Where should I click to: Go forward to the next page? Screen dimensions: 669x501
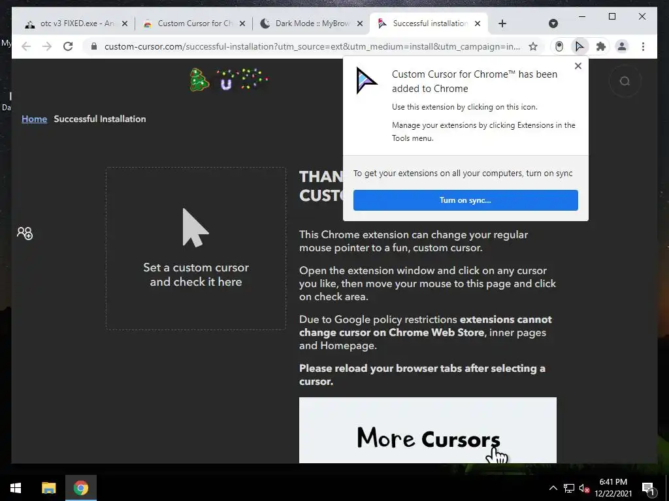tap(47, 46)
